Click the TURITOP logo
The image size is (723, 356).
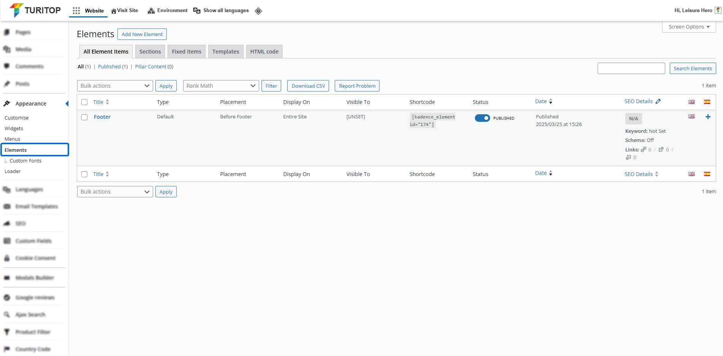[35, 10]
